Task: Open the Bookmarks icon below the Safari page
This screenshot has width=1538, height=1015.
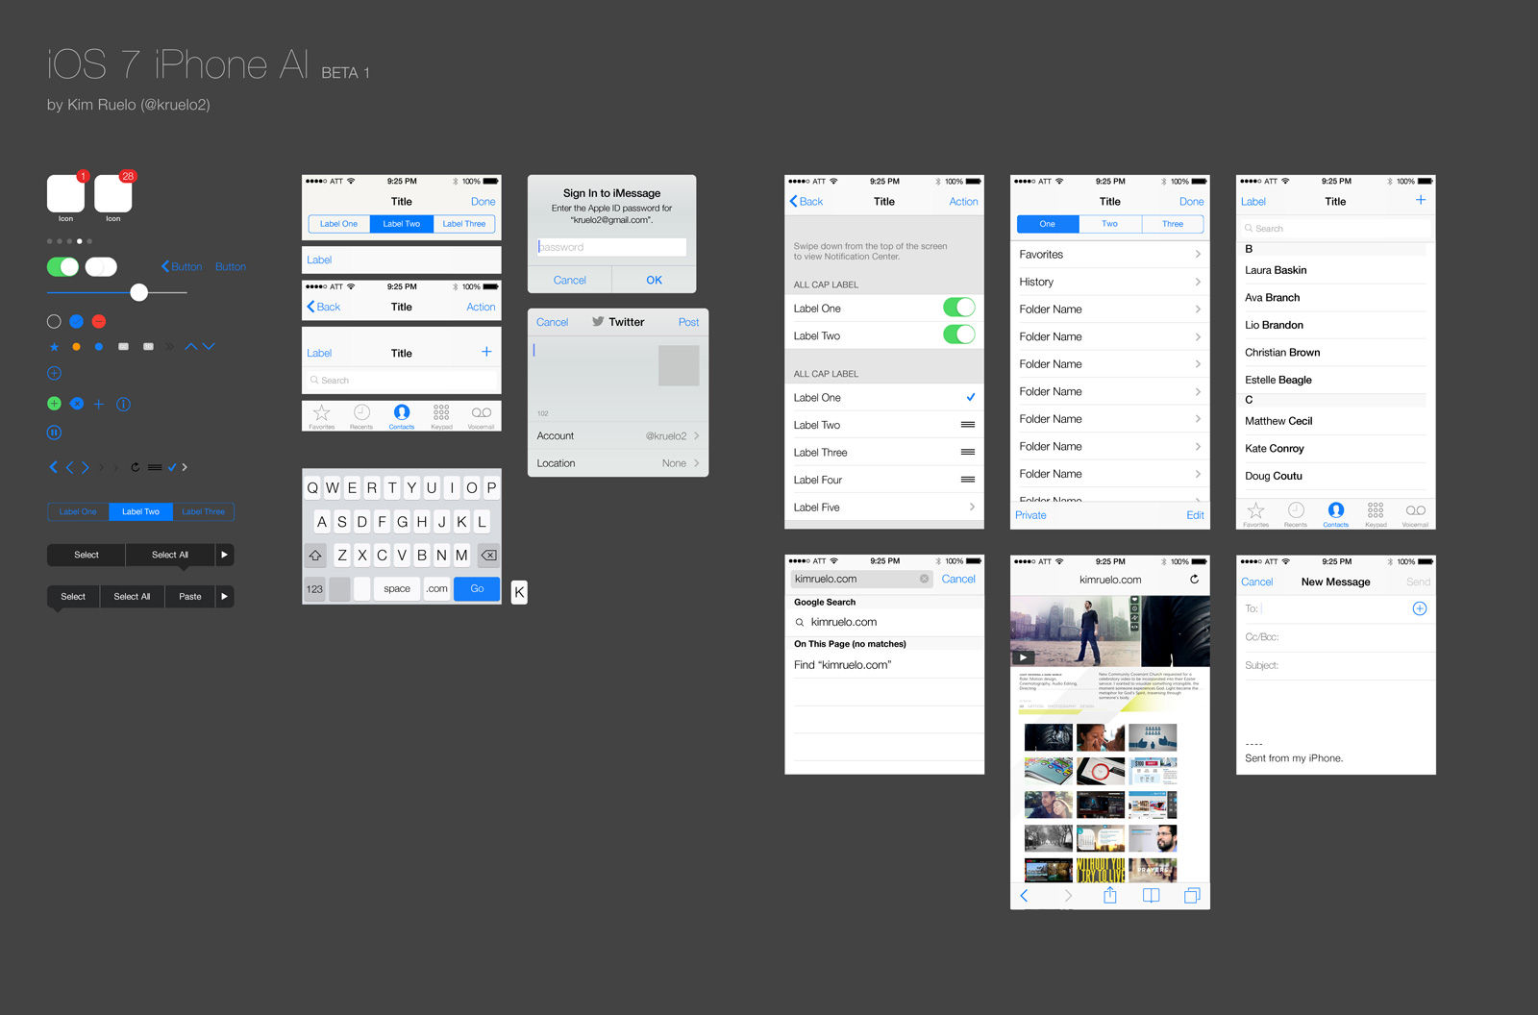Action: (1151, 895)
